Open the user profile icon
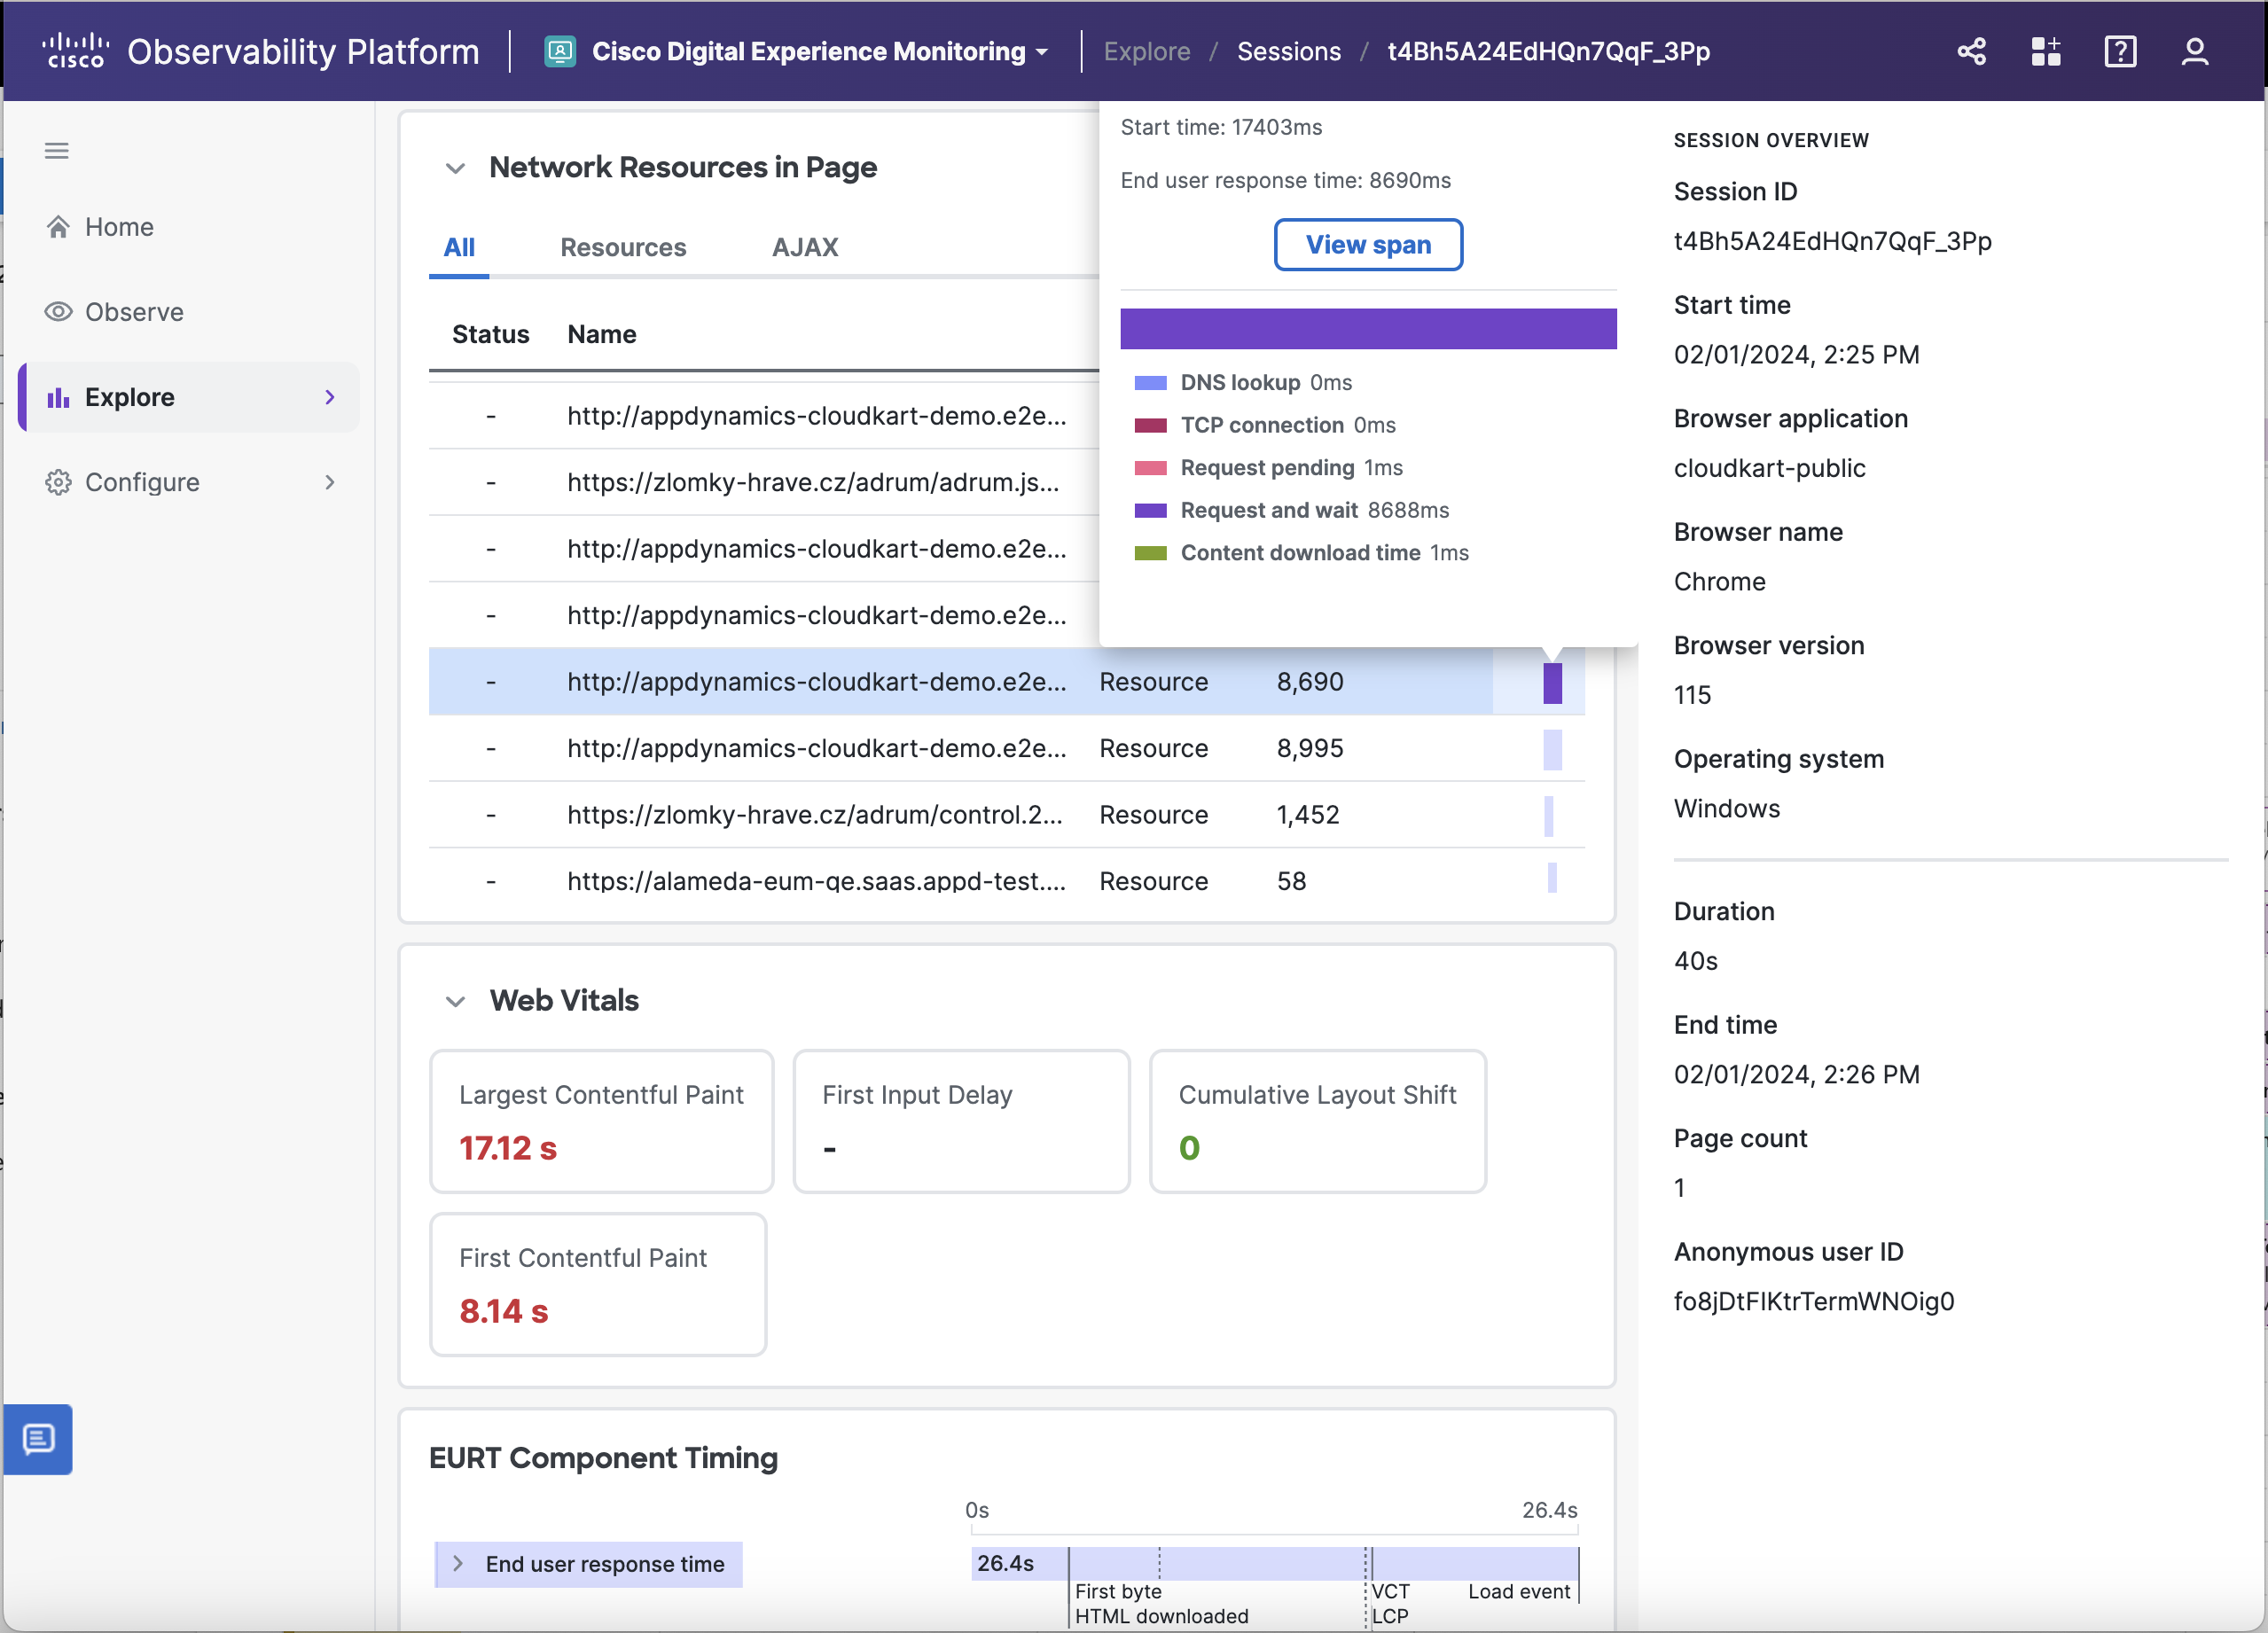Screen dimensions: 2268x1633 tap(2195, 51)
